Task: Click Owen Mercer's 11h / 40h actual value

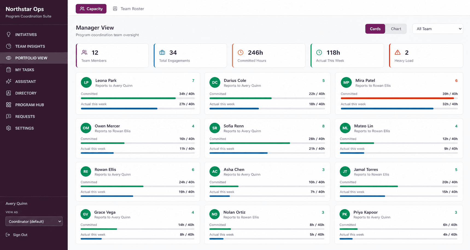Action: click(187, 149)
